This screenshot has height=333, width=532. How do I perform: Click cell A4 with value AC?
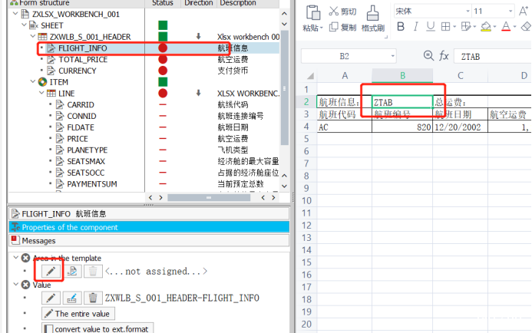click(345, 127)
